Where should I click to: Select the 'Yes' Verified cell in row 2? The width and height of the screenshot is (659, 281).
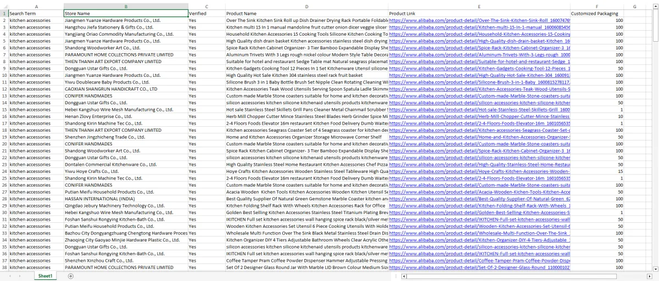[206, 20]
